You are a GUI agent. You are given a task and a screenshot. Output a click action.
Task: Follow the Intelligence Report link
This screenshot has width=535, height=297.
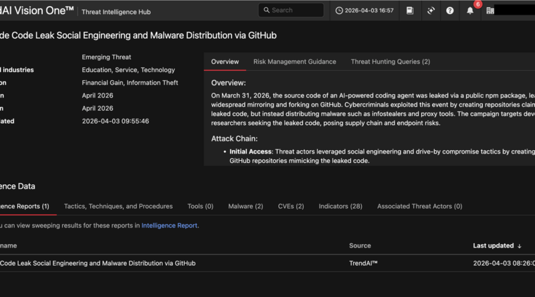169,226
